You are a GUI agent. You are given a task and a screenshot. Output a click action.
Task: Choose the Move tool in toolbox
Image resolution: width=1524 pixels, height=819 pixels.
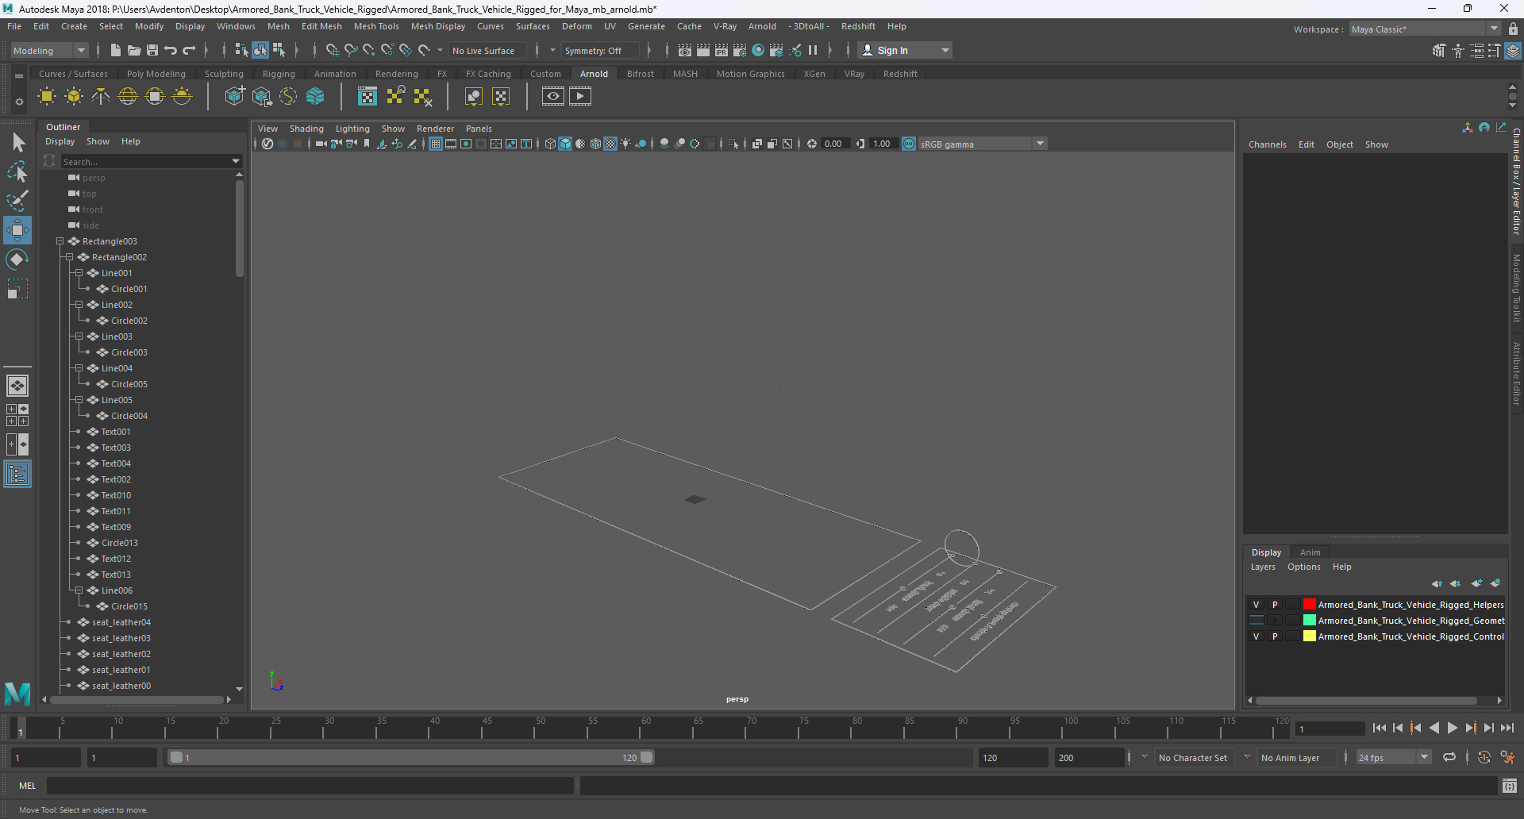pos(17,230)
